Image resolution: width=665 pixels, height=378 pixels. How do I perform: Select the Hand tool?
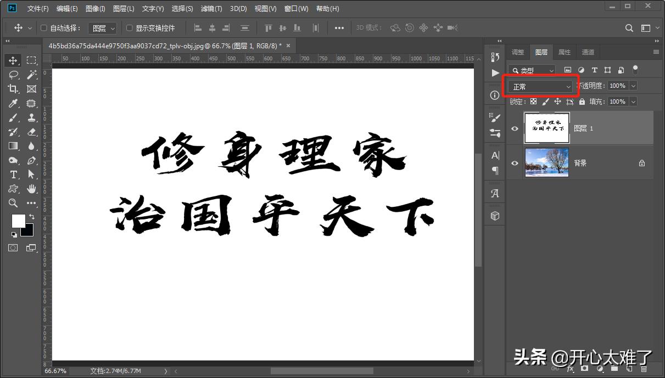point(31,189)
